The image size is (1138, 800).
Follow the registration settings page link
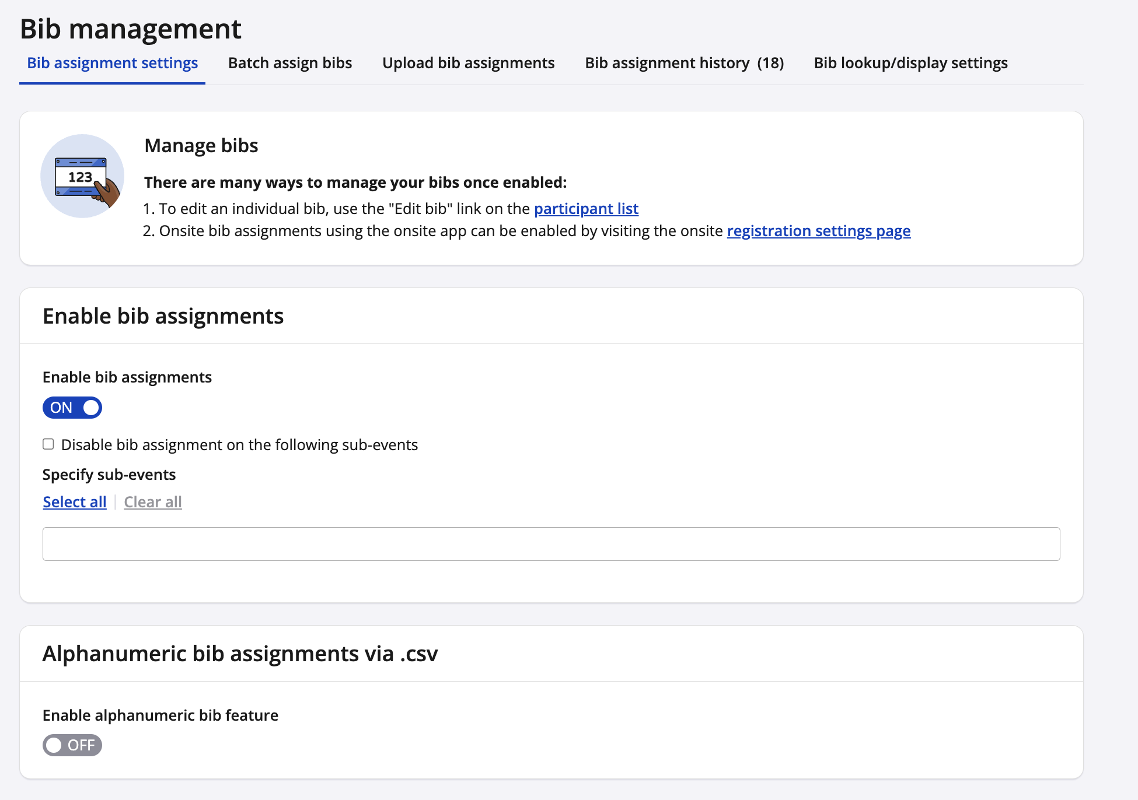pyautogui.click(x=818, y=231)
